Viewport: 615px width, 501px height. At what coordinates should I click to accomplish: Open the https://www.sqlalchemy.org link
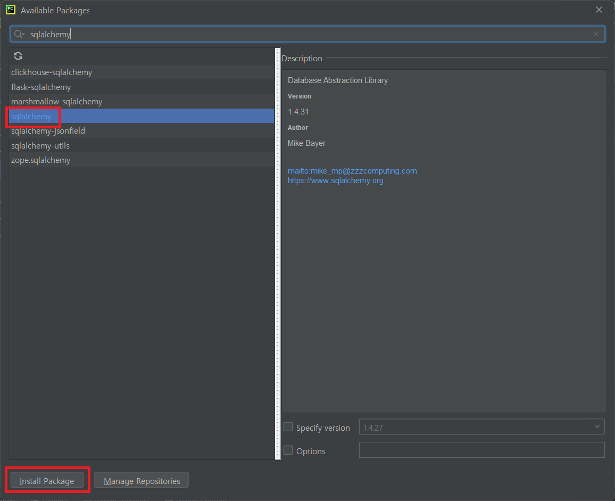(x=335, y=180)
